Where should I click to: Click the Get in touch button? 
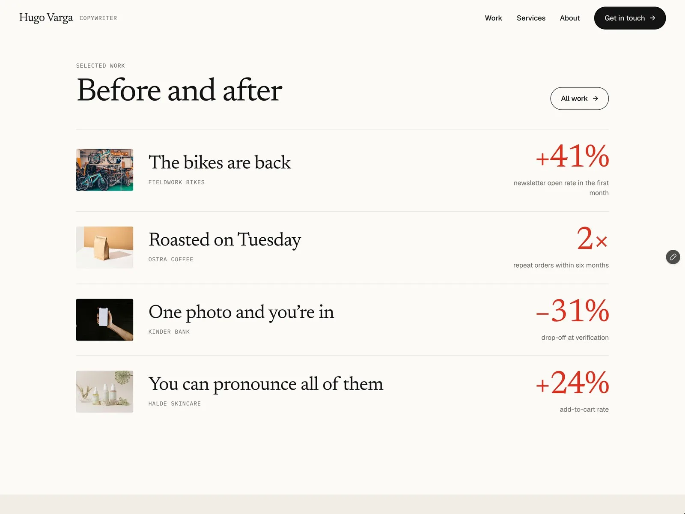tap(630, 18)
